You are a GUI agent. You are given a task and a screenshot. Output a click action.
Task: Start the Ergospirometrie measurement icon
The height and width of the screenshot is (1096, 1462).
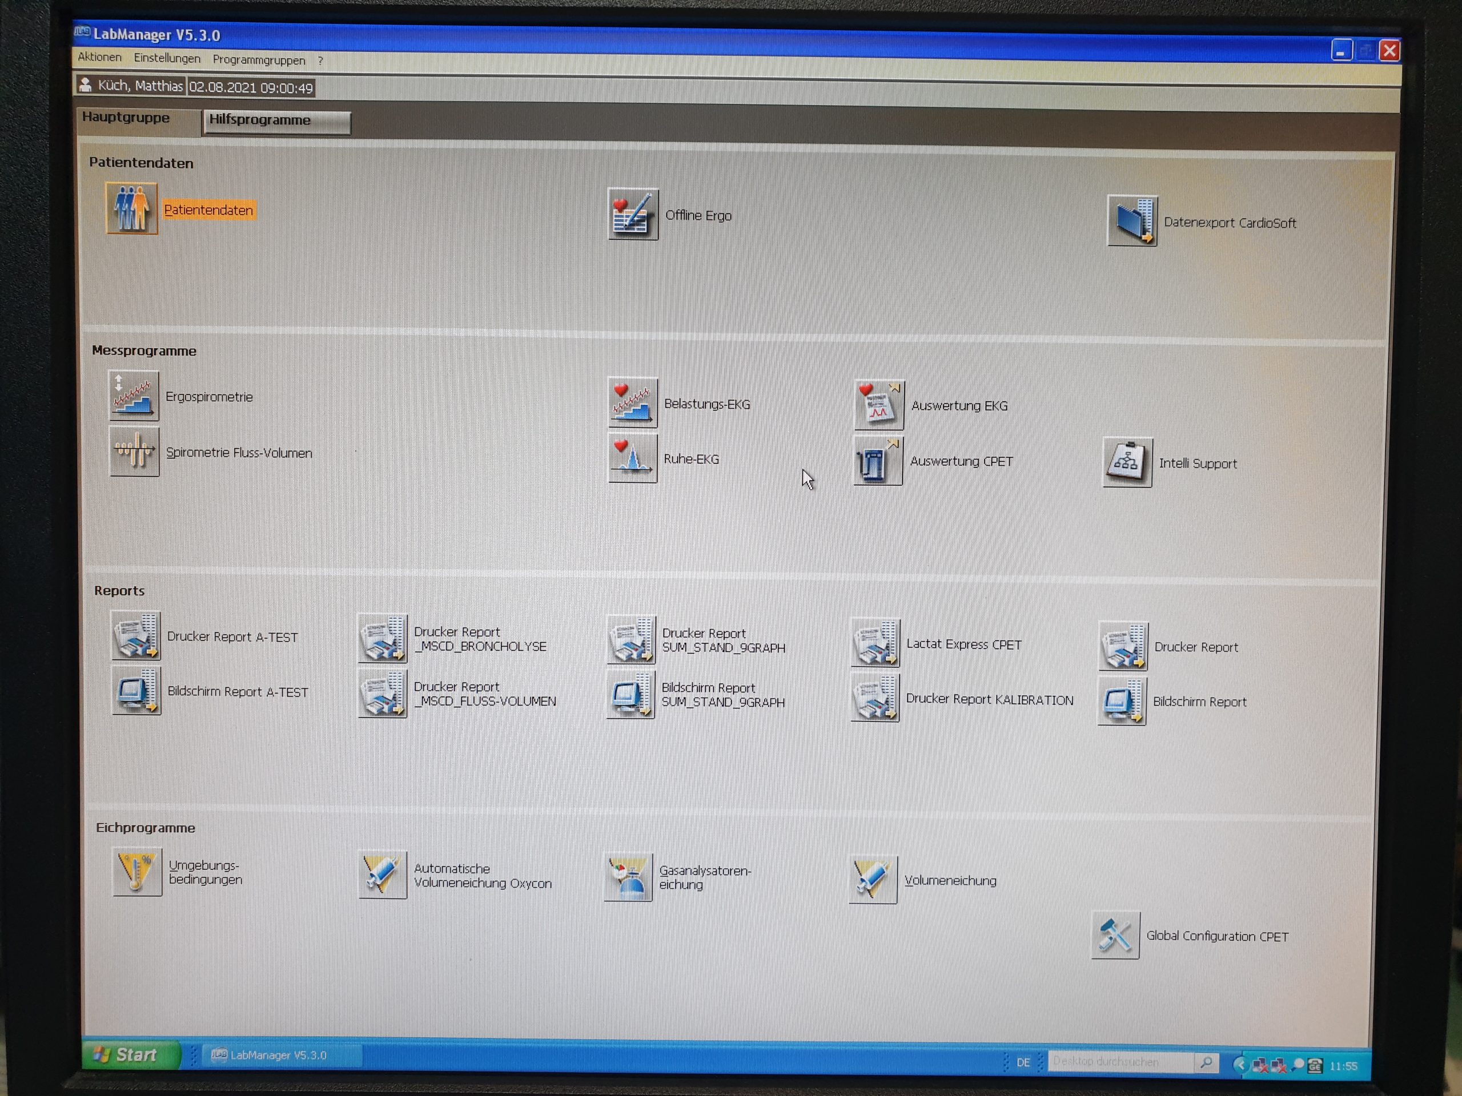134,395
